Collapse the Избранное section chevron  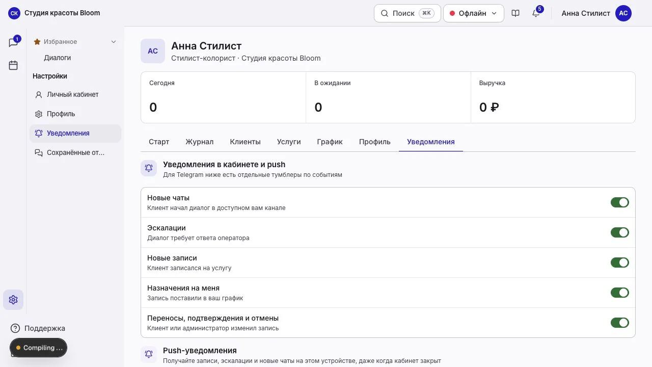[x=114, y=42]
